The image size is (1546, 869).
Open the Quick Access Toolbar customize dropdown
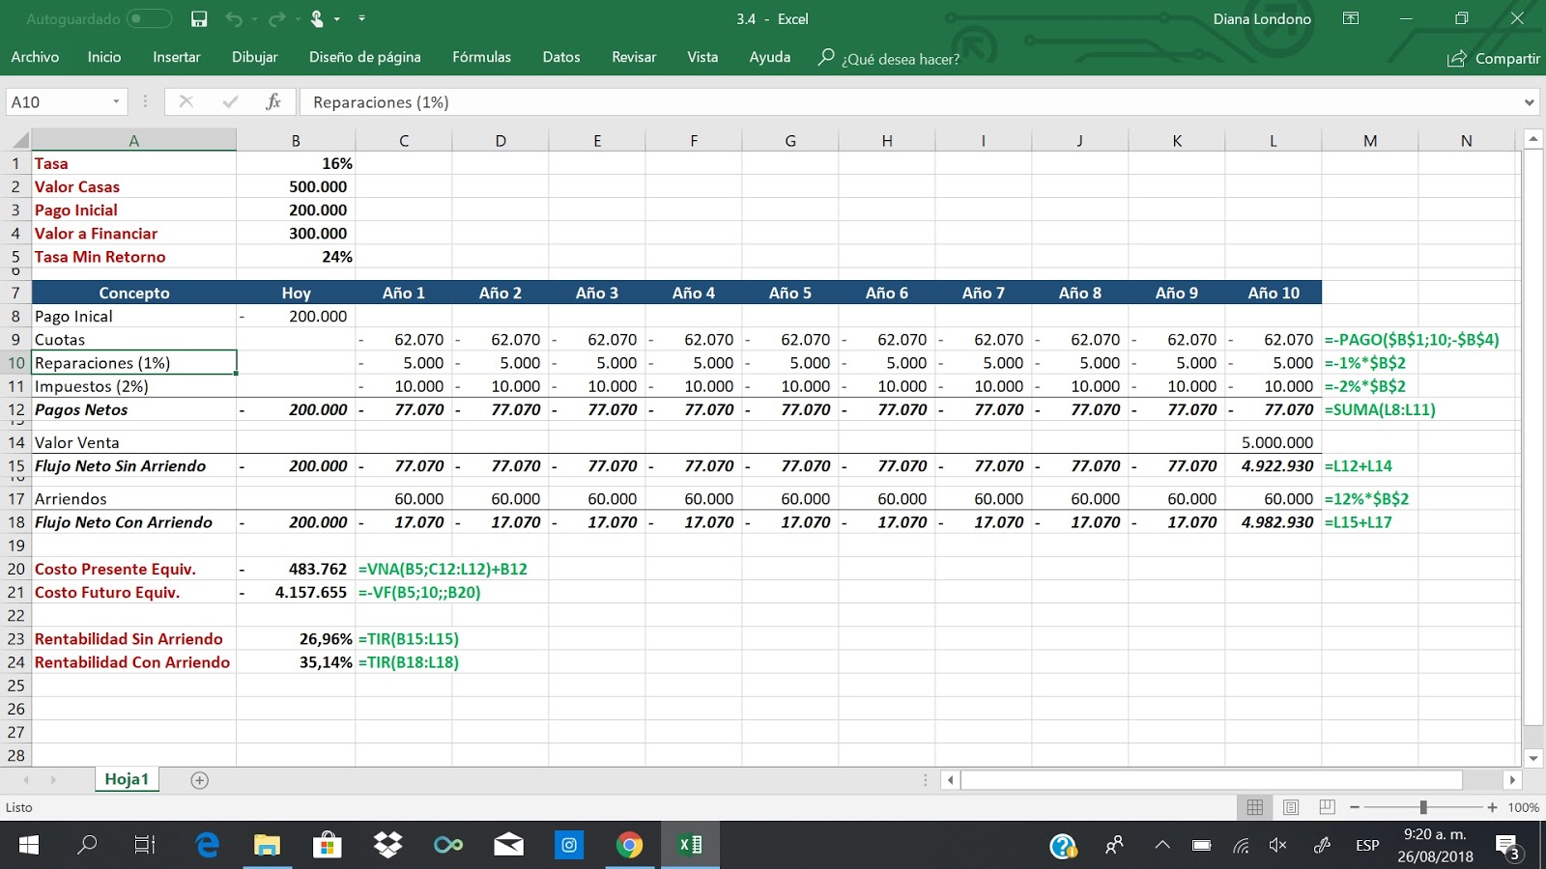point(361,18)
